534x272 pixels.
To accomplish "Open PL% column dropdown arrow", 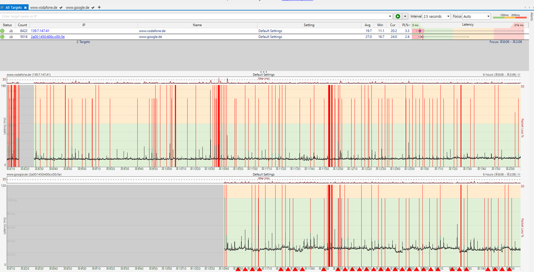I will [409, 25].
